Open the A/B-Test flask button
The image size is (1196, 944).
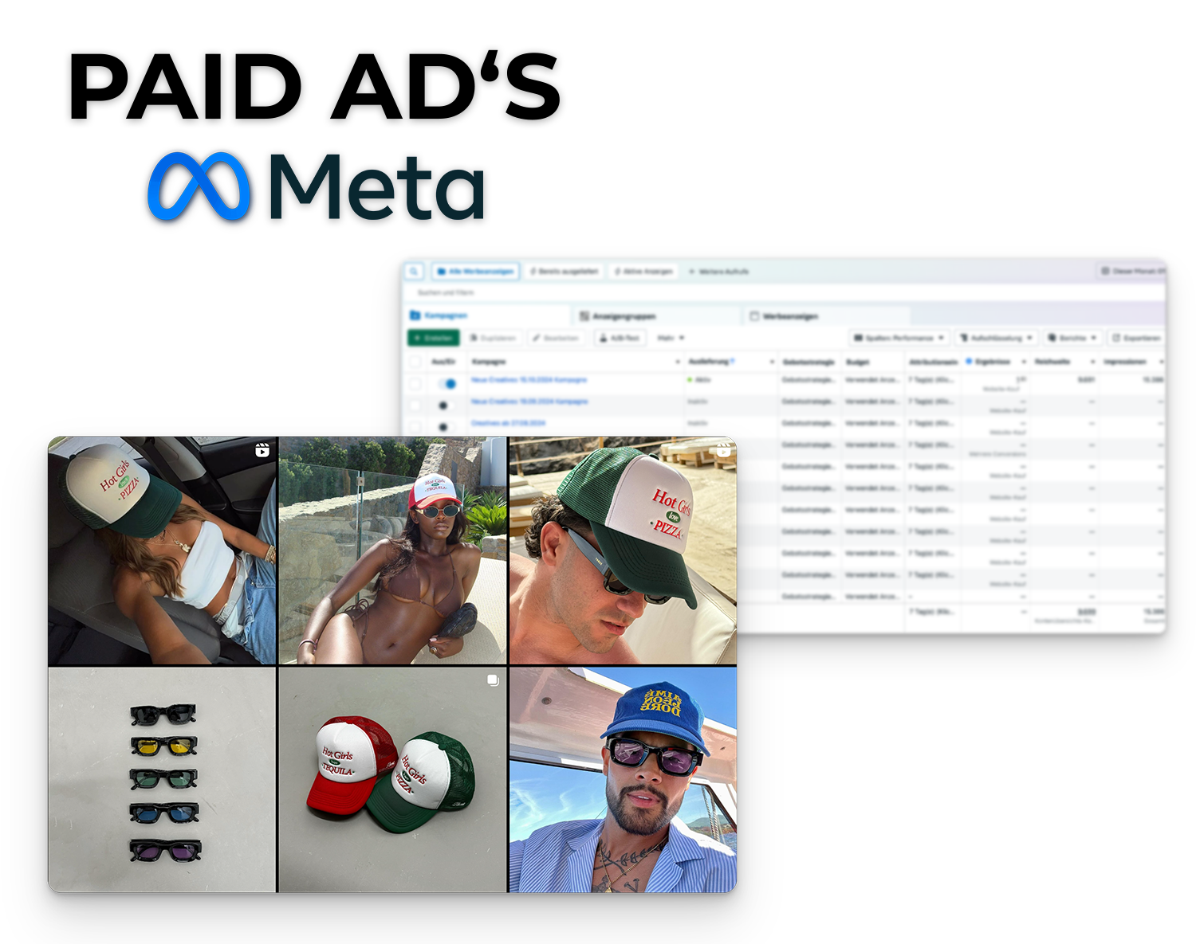[x=620, y=338]
